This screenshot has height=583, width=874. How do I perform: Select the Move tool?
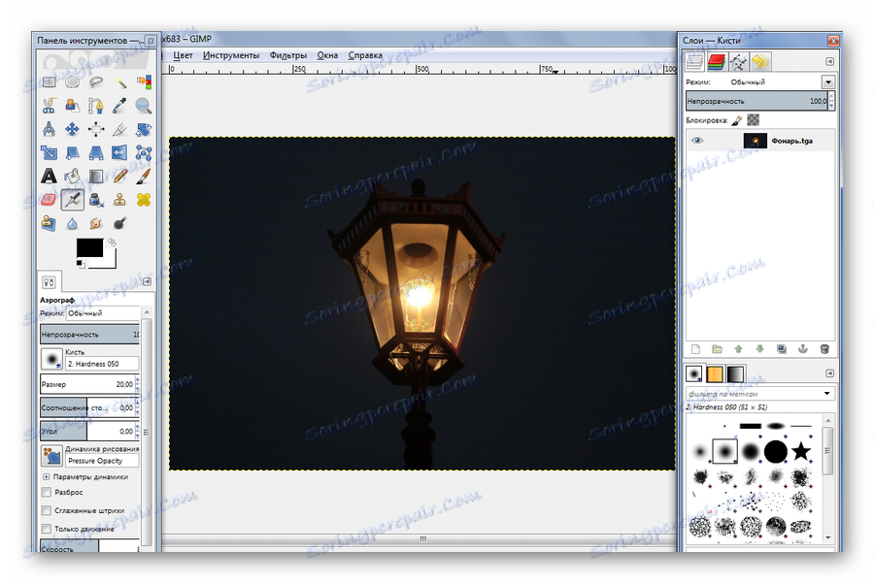[73, 130]
